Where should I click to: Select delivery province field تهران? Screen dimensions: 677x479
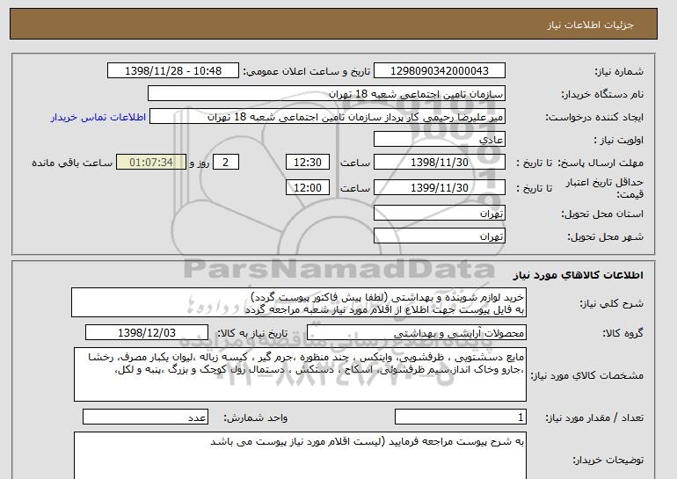point(439,214)
